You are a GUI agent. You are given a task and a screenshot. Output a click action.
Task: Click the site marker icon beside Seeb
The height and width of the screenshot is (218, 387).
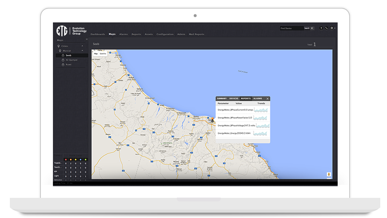click(63, 56)
